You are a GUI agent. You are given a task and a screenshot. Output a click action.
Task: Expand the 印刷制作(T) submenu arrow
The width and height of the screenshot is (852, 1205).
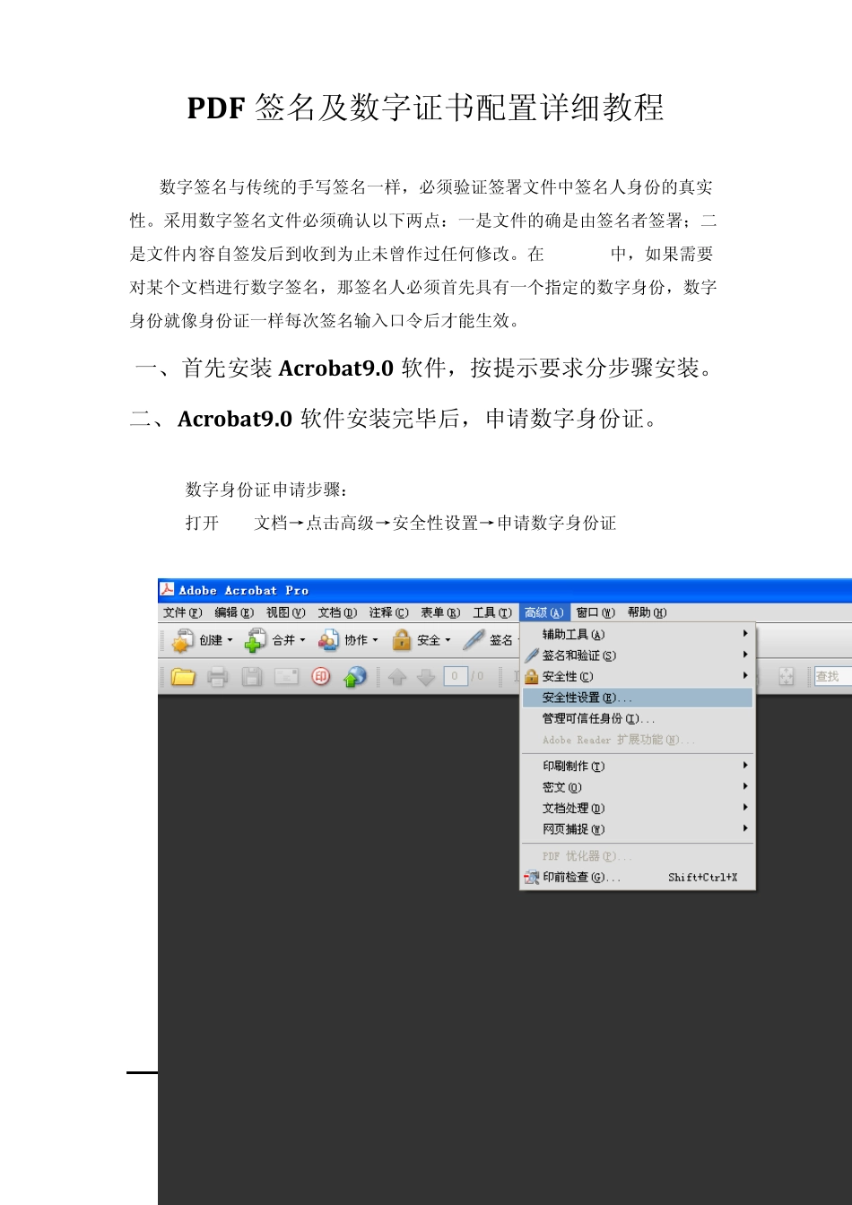[x=745, y=766]
